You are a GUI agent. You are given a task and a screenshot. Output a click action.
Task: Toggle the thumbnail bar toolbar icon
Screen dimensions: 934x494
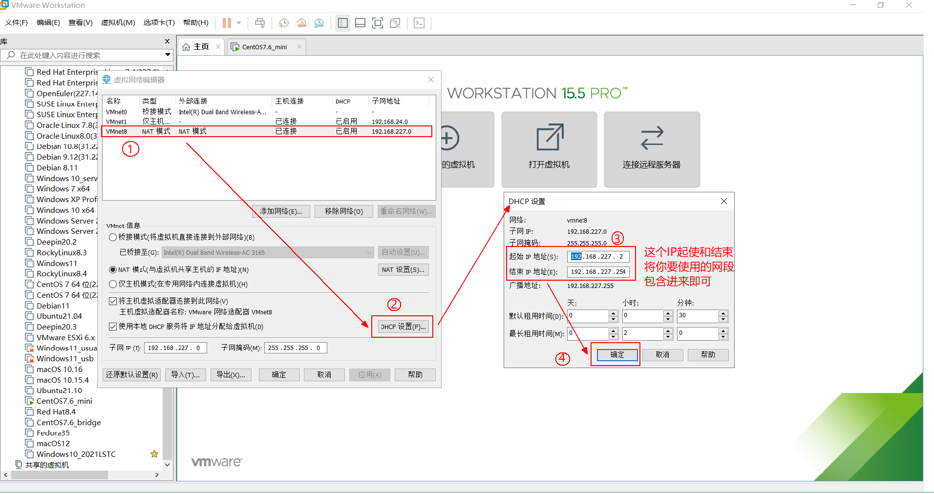(360, 23)
